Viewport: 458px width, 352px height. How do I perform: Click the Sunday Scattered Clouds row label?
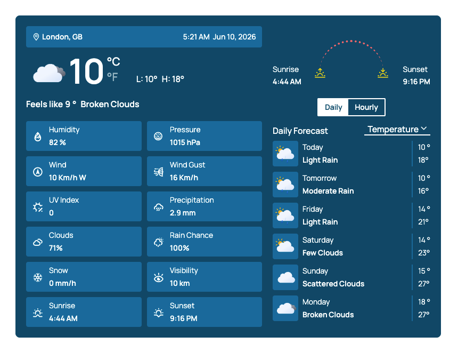pyautogui.click(x=333, y=277)
